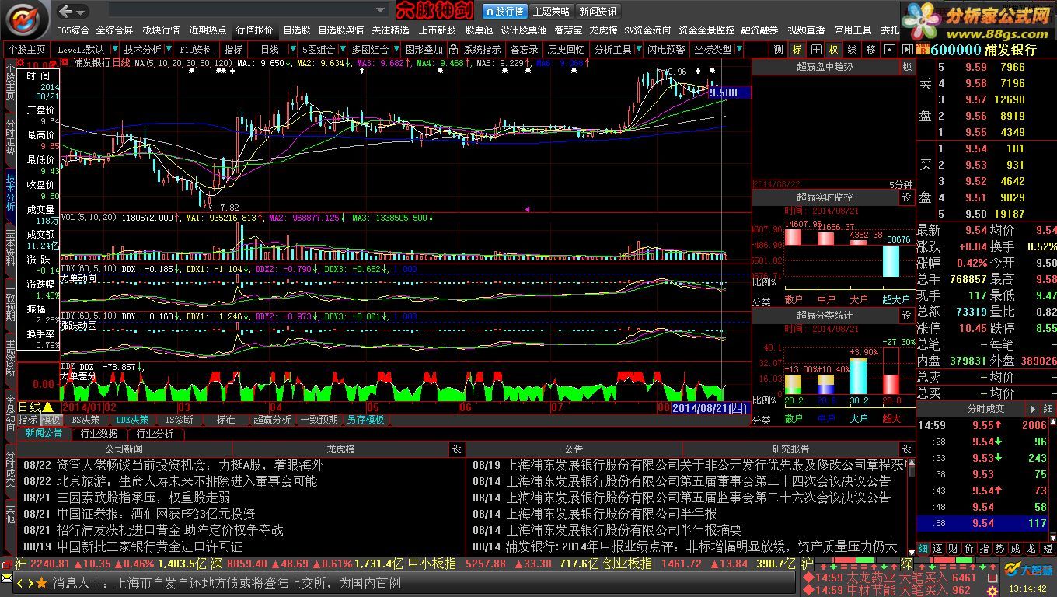Click the 移 move icon
Image resolution: width=1057 pixels, height=597 pixels.
(871, 49)
